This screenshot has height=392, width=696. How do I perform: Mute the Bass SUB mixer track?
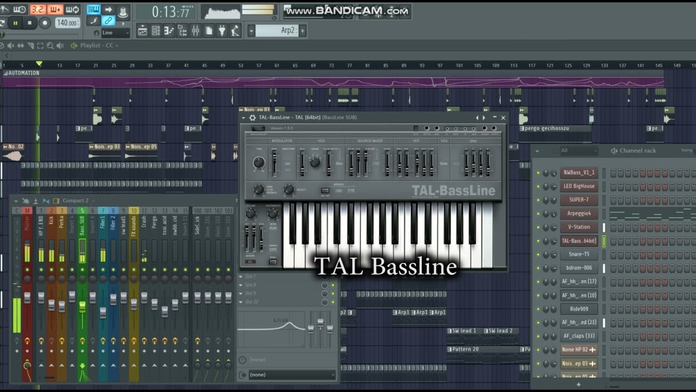[x=82, y=270]
